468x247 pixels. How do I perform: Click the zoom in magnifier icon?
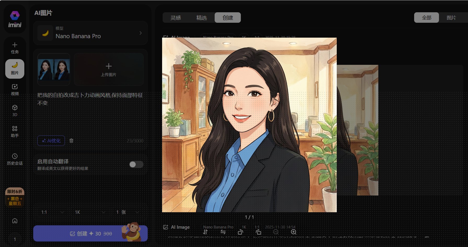pyautogui.click(x=294, y=232)
